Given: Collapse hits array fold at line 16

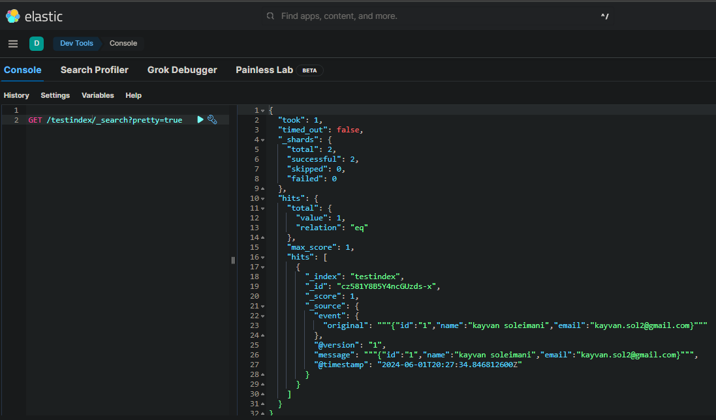Looking at the screenshot, I should tap(262, 257).
